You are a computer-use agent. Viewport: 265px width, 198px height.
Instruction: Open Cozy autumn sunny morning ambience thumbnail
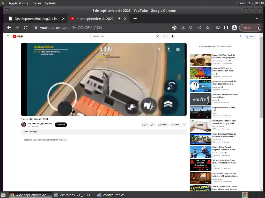click(x=201, y=178)
